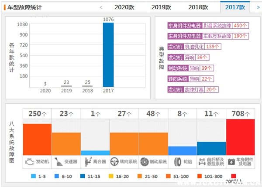The height and width of the screenshot is (187, 262).
Task: Click the left arrow before year tabs
Action: pyautogui.click(x=101, y=7)
